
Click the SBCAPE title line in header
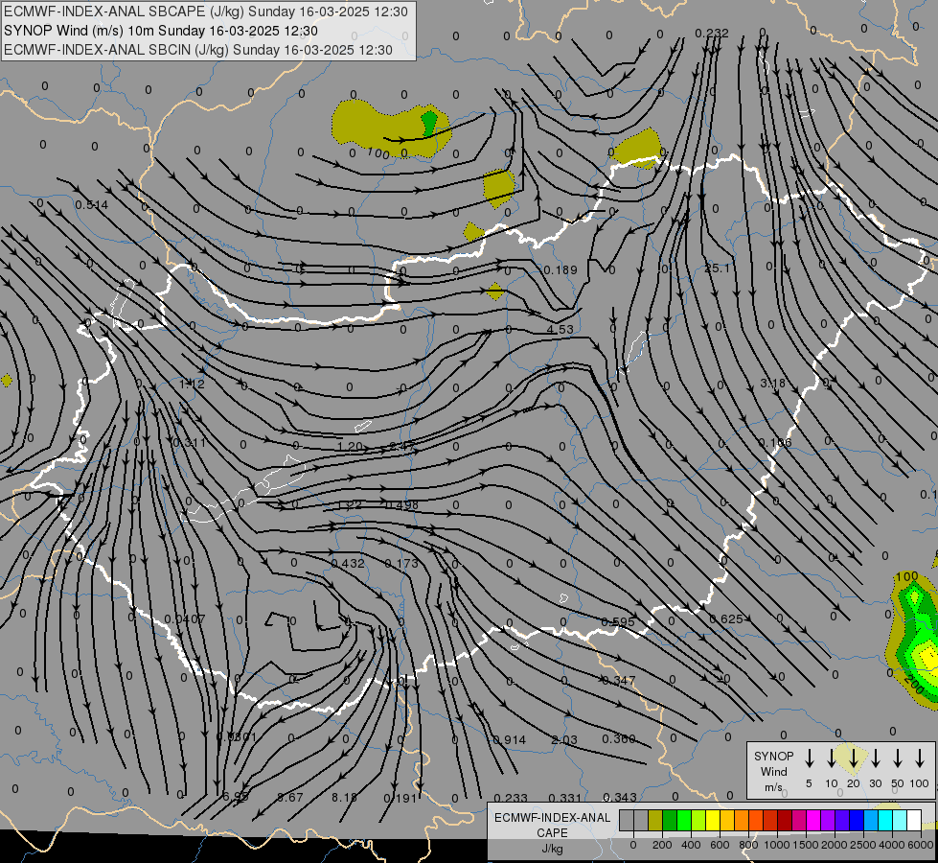[206, 12]
